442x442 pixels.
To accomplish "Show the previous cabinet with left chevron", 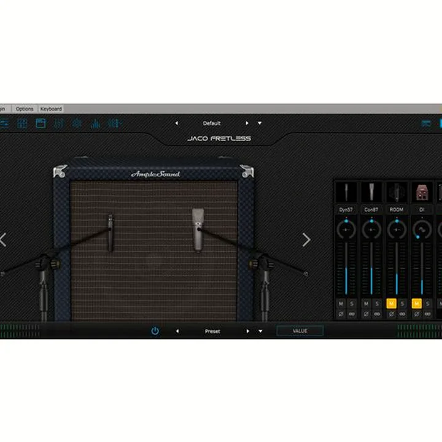I will pos(3,240).
